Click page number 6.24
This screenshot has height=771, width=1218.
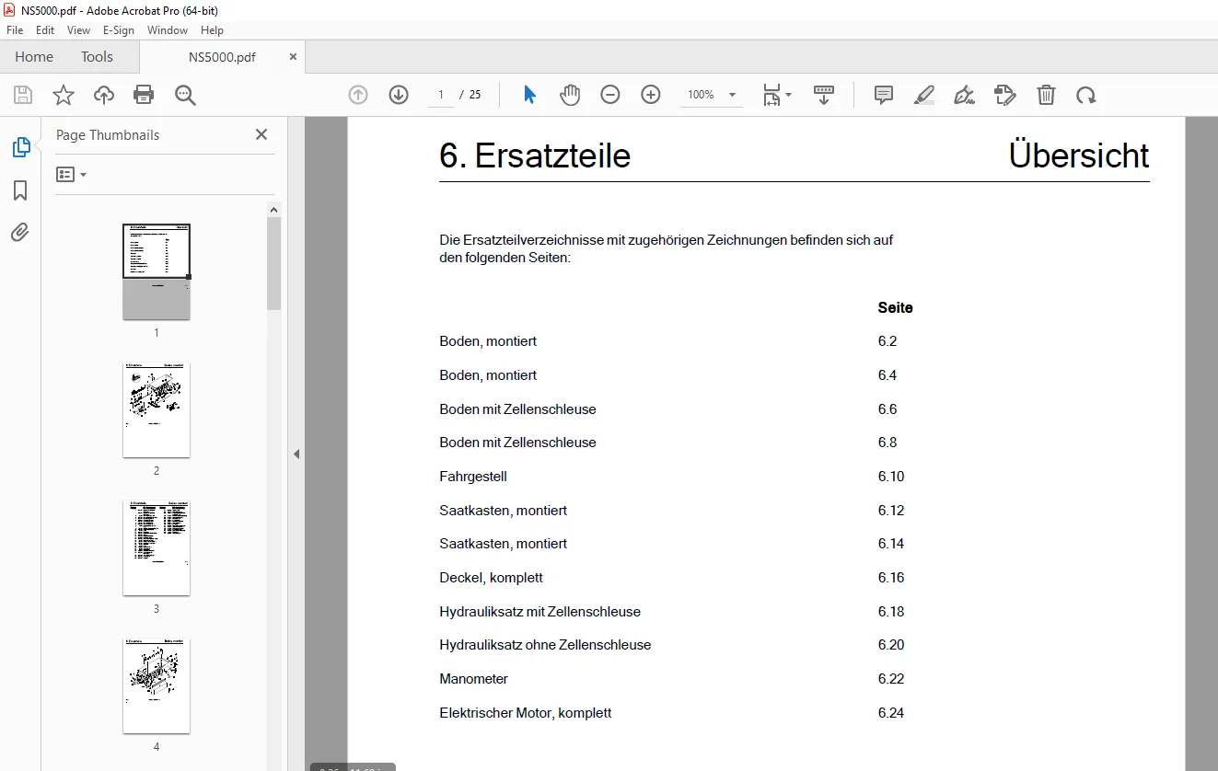pyautogui.click(x=891, y=713)
